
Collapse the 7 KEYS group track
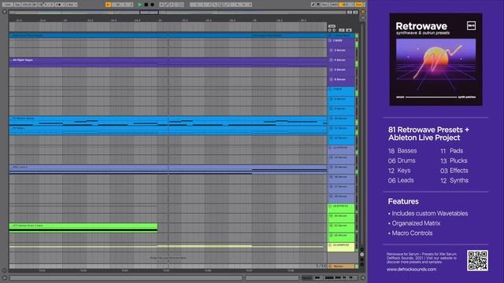tap(330, 89)
